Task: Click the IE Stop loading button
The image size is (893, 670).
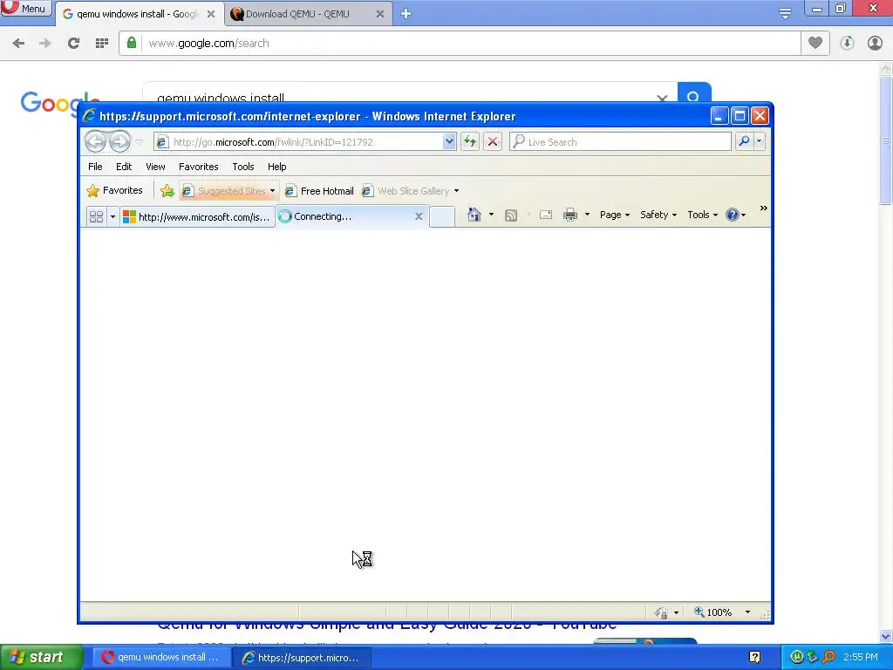Action: tap(493, 142)
